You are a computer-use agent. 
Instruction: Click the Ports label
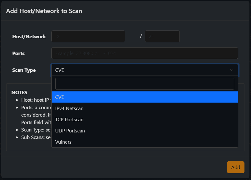[x=18, y=53]
